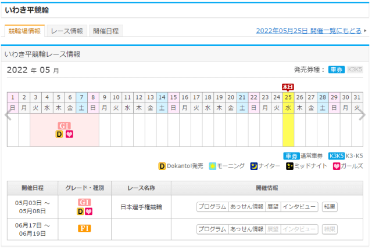The height and width of the screenshot is (248, 372).
Task: Toggle the K3K5 ticket type filter
Action: click(355, 70)
